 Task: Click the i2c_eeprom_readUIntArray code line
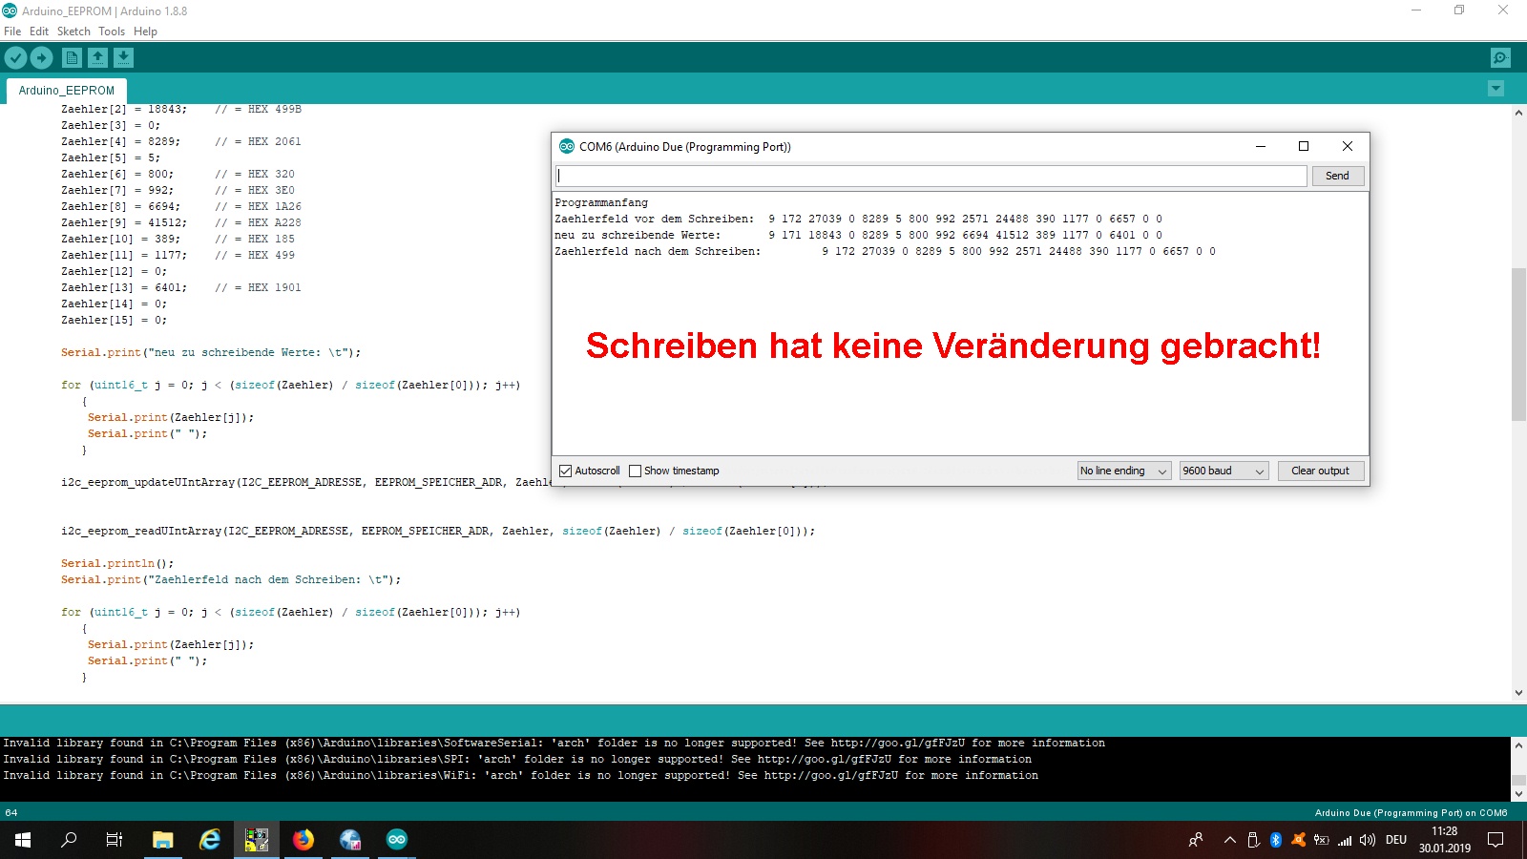pos(438,531)
